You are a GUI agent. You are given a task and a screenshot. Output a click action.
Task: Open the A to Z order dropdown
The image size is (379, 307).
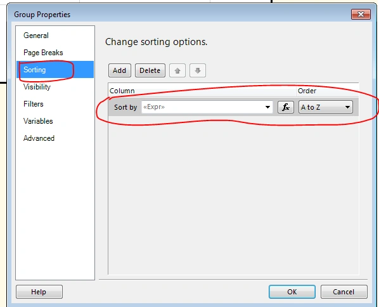coord(326,107)
